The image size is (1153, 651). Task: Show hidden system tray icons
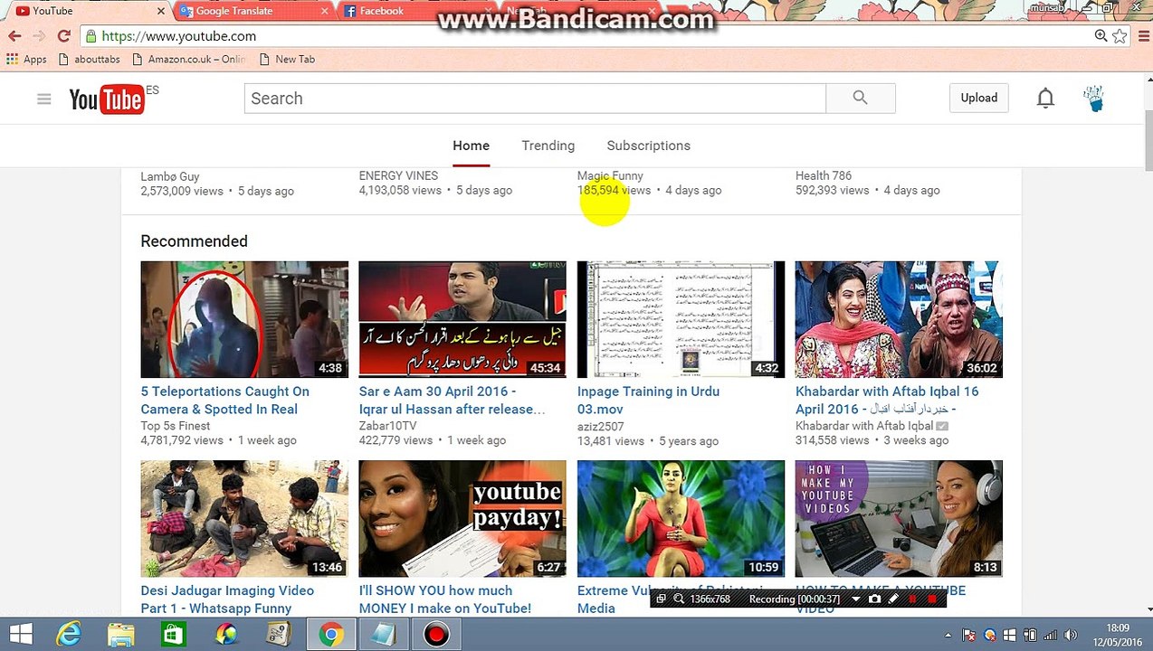tap(950, 636)
